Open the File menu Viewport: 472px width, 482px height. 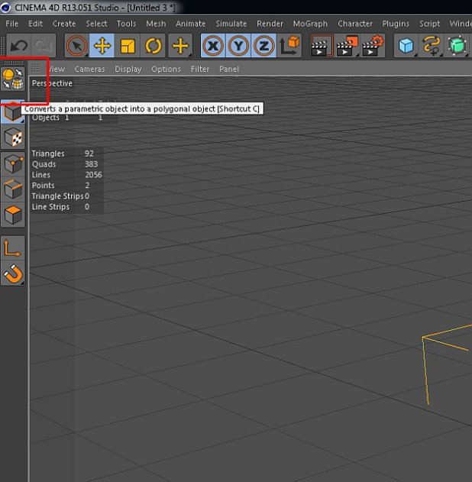tap(12, 24)
